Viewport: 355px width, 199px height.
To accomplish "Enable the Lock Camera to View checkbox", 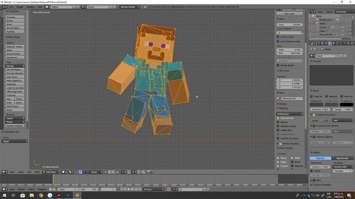I will coord(278,41).
